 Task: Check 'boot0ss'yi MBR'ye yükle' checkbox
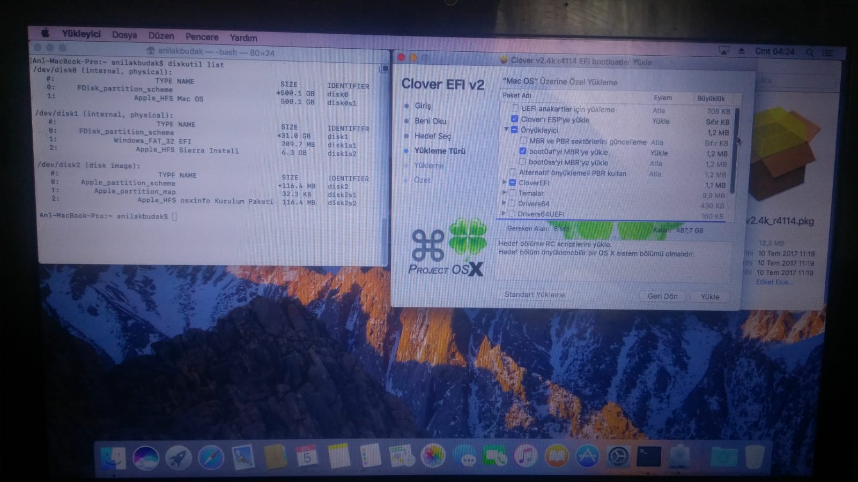(522, 162)
